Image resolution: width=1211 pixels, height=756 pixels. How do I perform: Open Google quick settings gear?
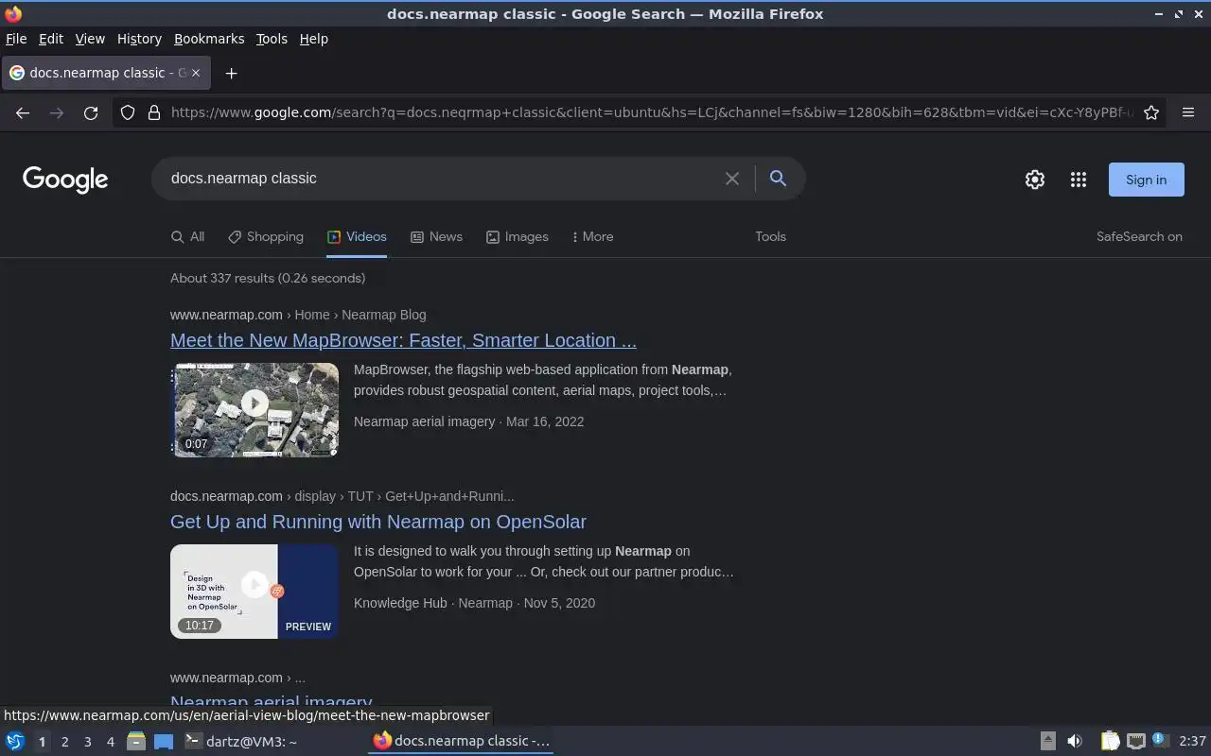1035,180
